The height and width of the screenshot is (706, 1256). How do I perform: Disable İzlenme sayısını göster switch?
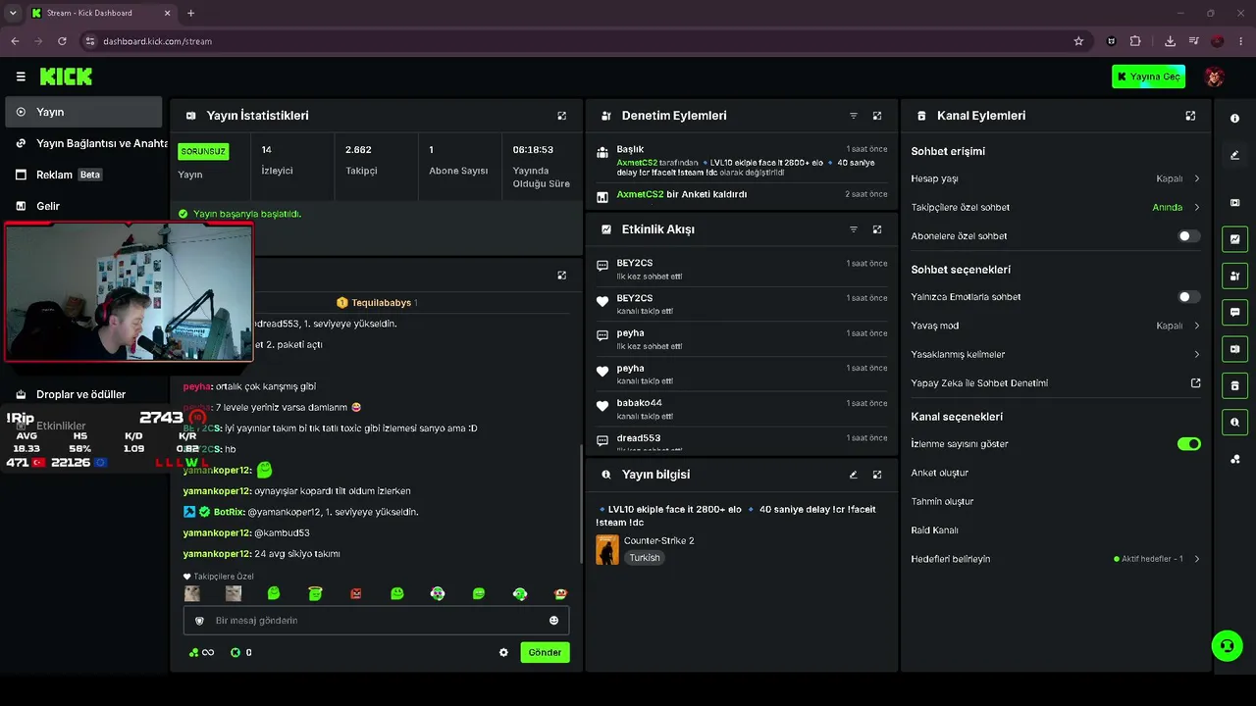pos(1188,444)
